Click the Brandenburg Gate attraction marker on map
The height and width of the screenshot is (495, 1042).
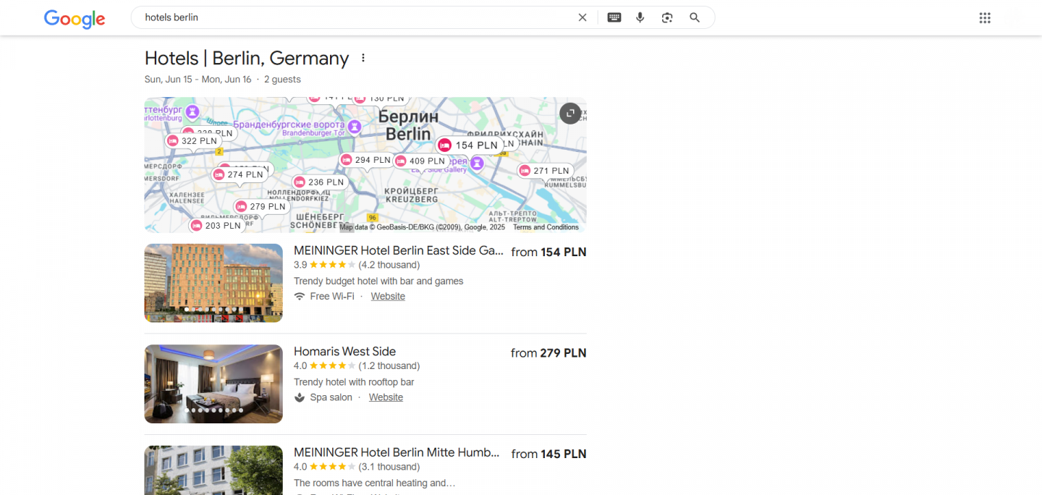point(355,127)
